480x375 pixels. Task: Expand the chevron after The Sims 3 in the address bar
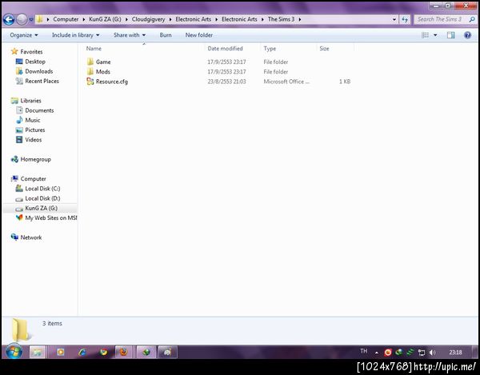coord(300,19)
